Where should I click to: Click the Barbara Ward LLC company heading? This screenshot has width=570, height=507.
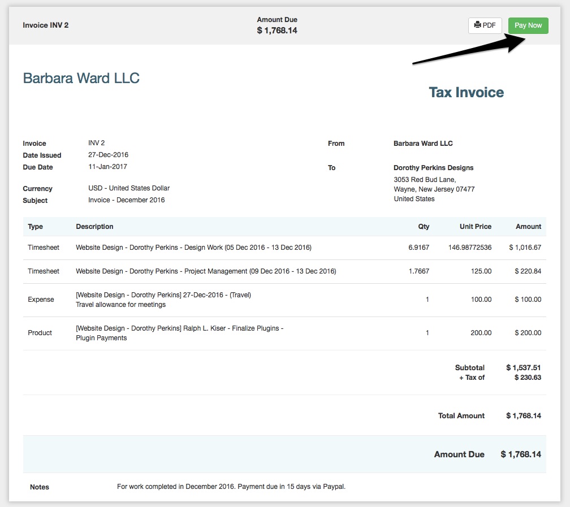point(81,78)
